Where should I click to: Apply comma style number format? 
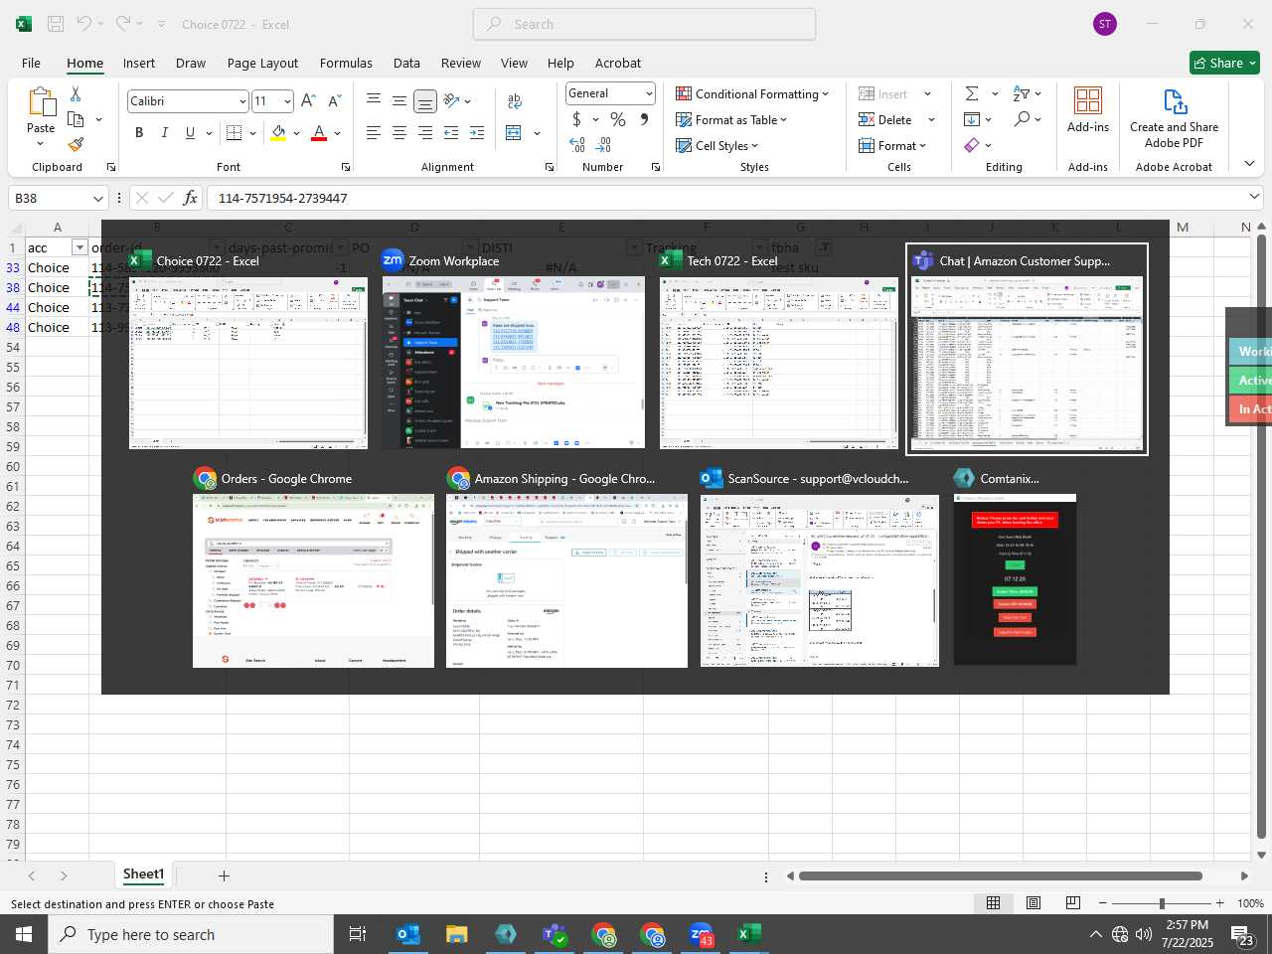pyautogui.click(x=644, y=119)
